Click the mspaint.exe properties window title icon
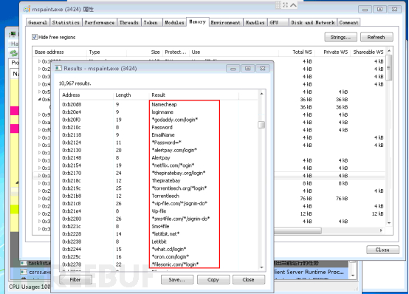409x294 pixels. point(27,9)
